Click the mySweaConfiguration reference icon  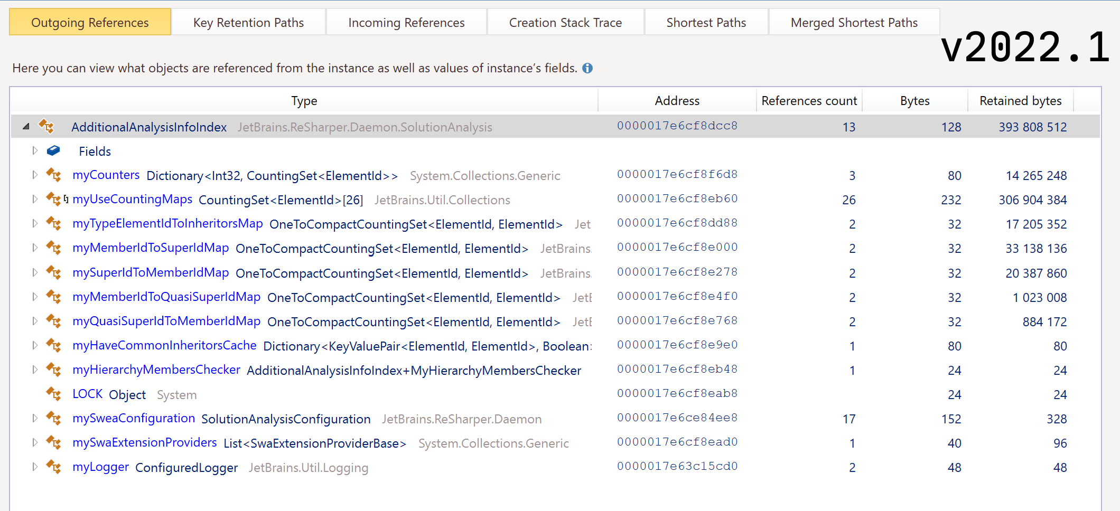[53, 418]
